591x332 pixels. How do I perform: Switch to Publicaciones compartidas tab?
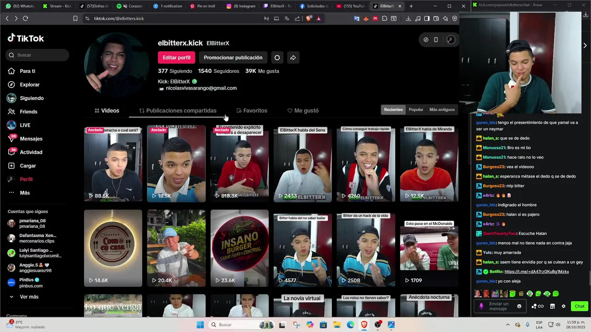coord(178,111)
